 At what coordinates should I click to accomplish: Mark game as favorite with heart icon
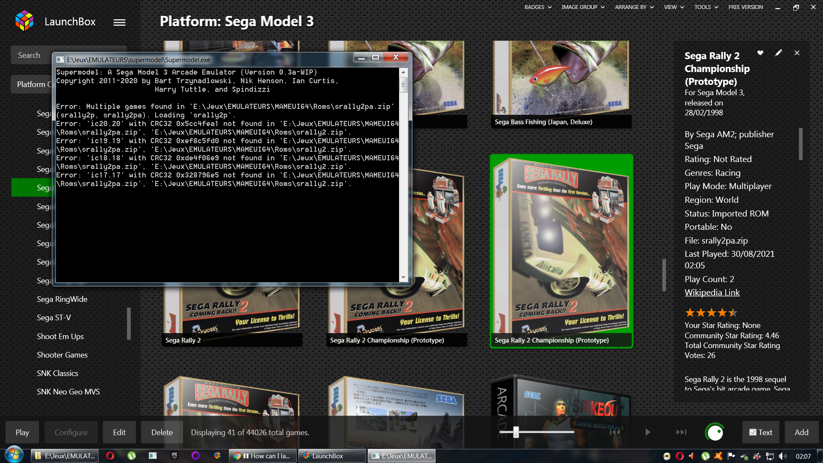coord(760,53)
